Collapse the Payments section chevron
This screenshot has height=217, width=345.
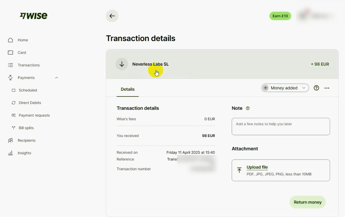(x=56, y=78)
